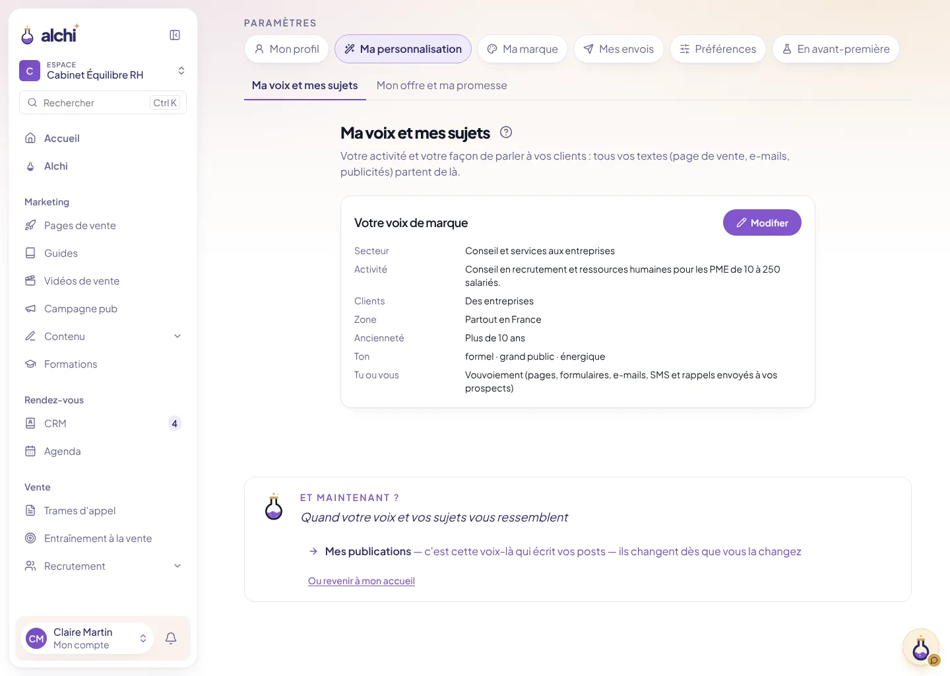
Task: Open Entraînement à la vente target icon
Action: (x=30, y=538)
